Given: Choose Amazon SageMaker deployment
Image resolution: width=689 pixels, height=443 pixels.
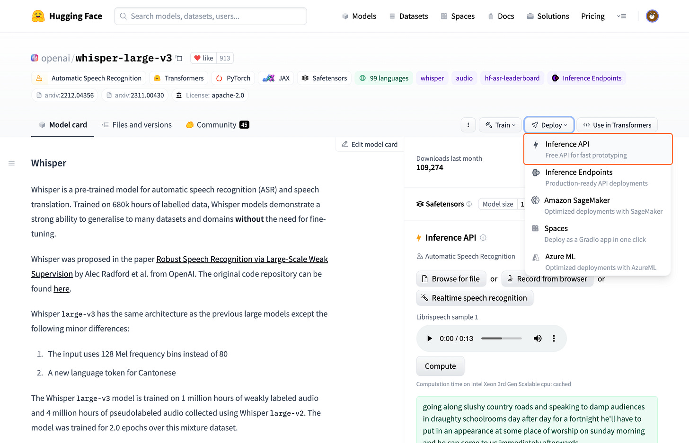Looking at the screenshot, I should tap(598, 206).
